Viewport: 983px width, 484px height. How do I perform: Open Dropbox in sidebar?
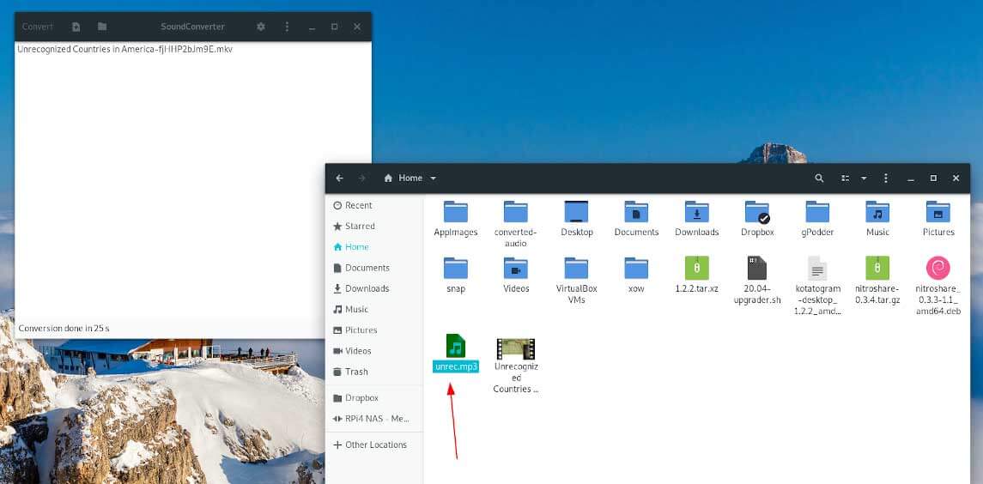tap(374, 397)
